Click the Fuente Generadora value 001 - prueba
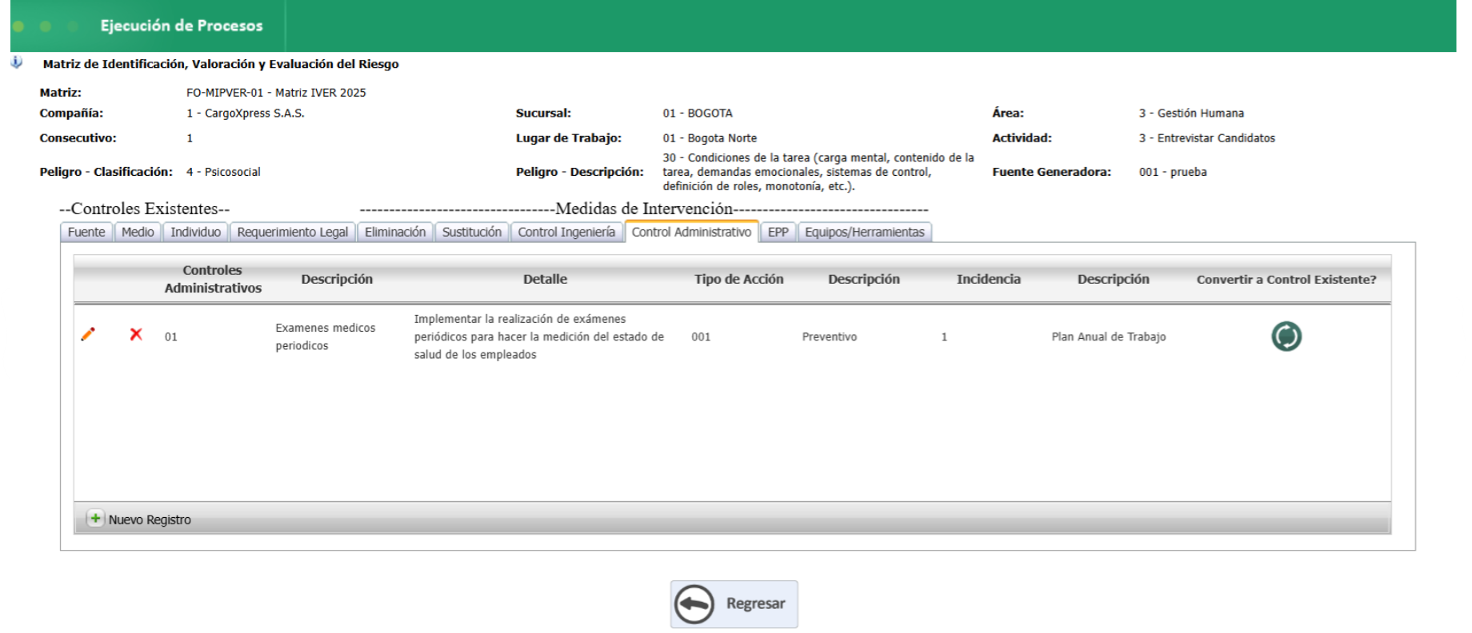The height and width of the screenshot is (633, 1472). 1173,172
